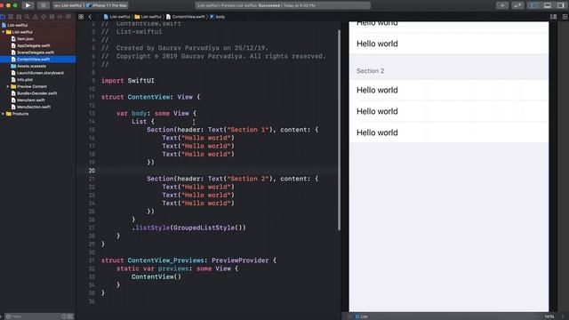569x320 pixels.
Task: Toggle the debug area visibility
Action: (548, 5)
